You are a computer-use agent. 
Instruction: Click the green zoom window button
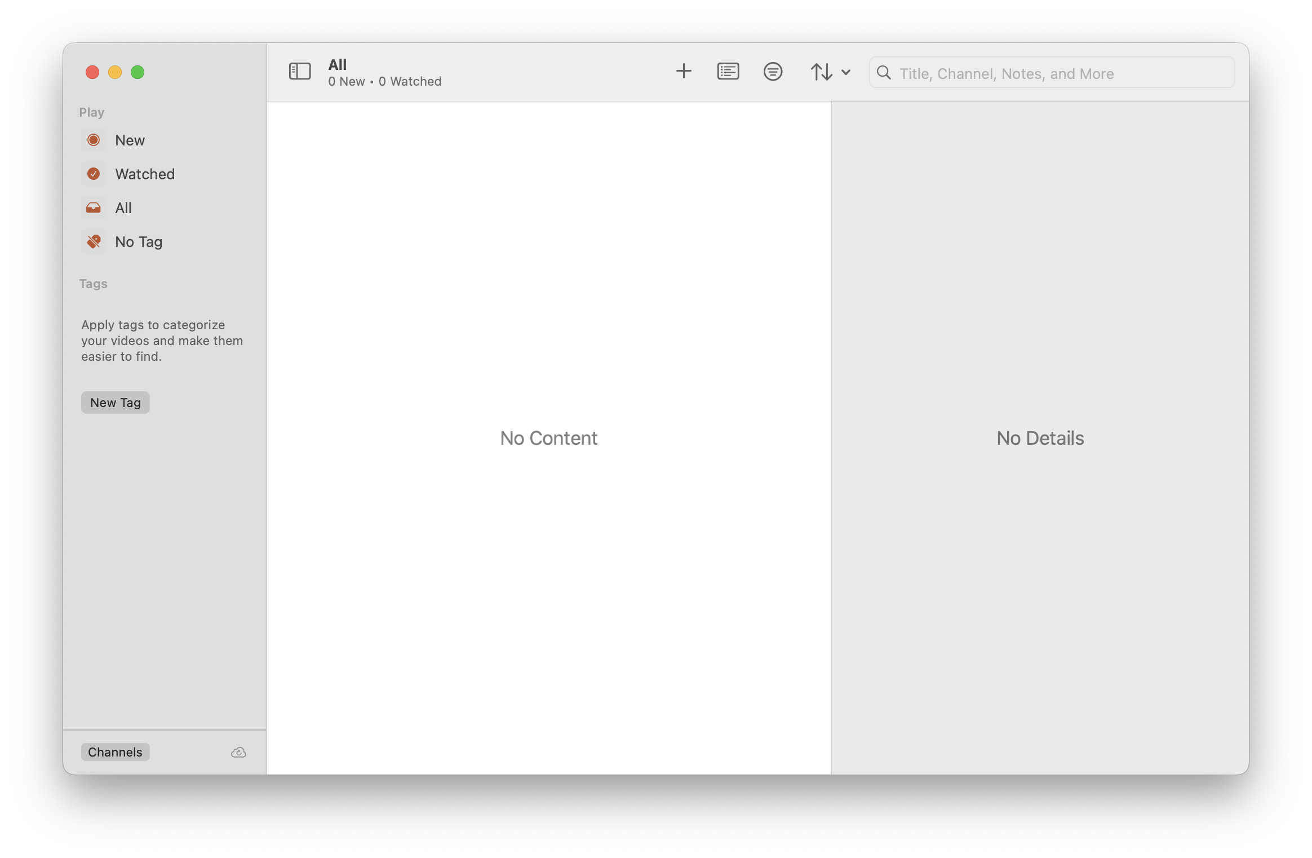138,72
